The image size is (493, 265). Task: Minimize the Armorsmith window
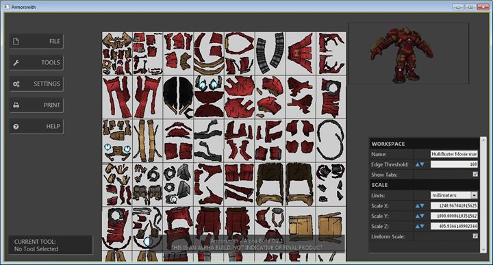click(x=458, y=7)
